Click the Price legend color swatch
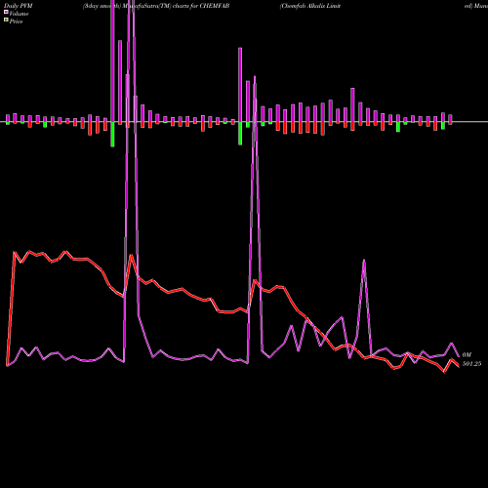Viewport: 488px width, 488px height. pyautogui.click(x=6, y=20)
